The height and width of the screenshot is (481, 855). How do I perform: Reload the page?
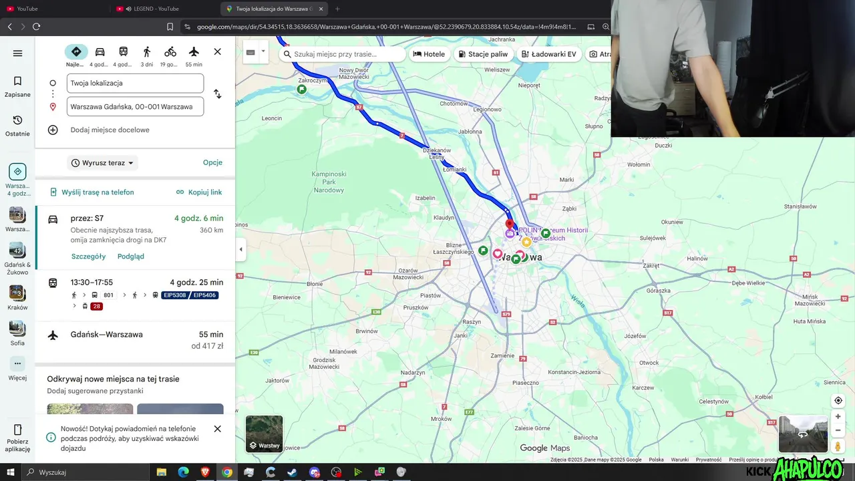[x=36, y=27]
